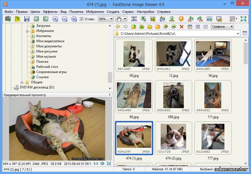This screenshot has width=251, height=174.
Task: Open the Crop board tool icon
Action: pyautogui.click(x=153, y=19)
